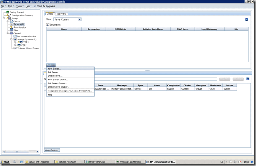The width and height of the screenshot is (256, 166).
Task: Choose Assign and Unassign Volumes and Snapshots
Action: pyautogui.click(x=71, y=91)
